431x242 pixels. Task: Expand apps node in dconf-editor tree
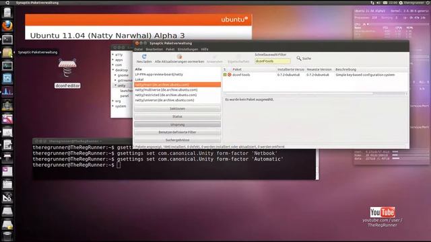113,60
